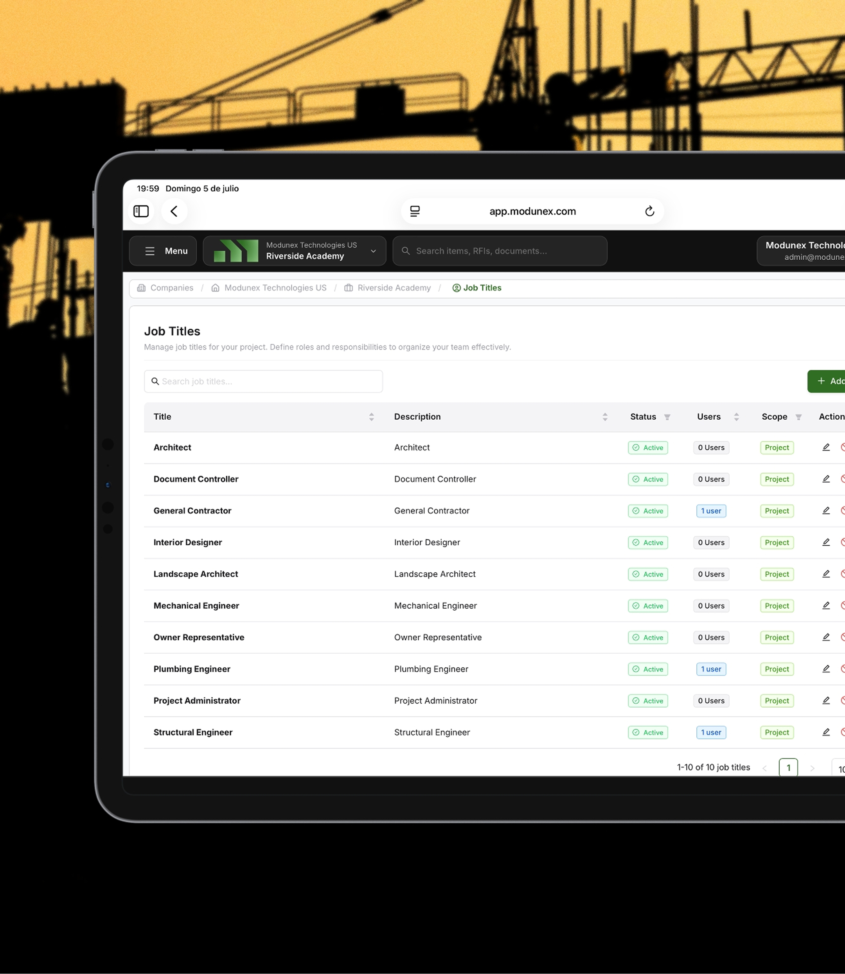The height and width of the screenshot is (974, 845).
Task: Edit the General Contractor job title
Action: pyautogui.click(x=826, y=510)
